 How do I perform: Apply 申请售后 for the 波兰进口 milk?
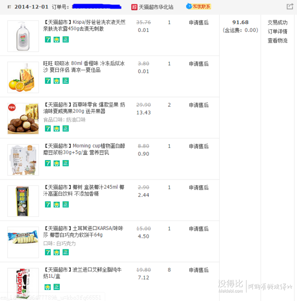click(x=199, y=270)
